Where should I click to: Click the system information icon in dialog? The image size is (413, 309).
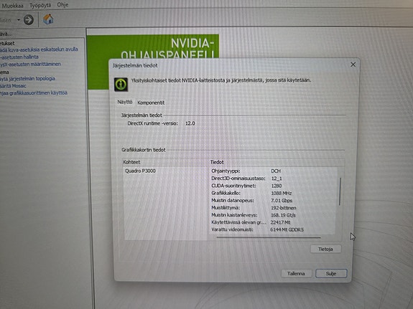pos(121,85)
